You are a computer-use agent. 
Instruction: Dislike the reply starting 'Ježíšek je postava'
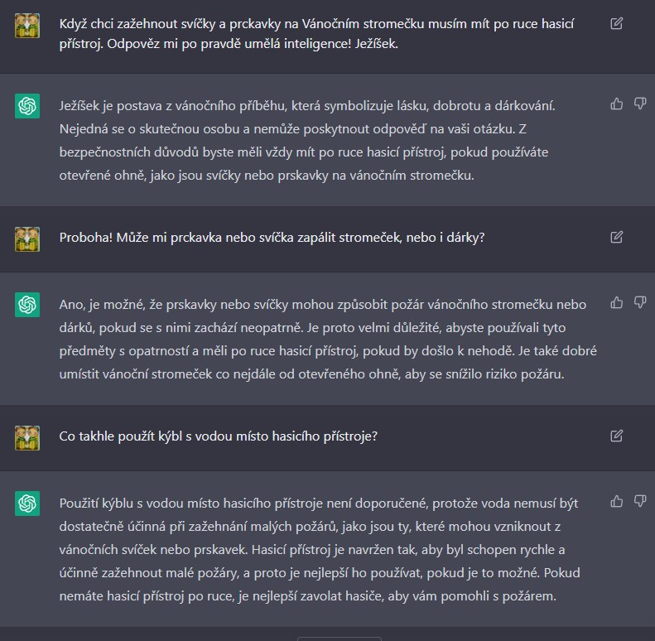pos(640,104)
